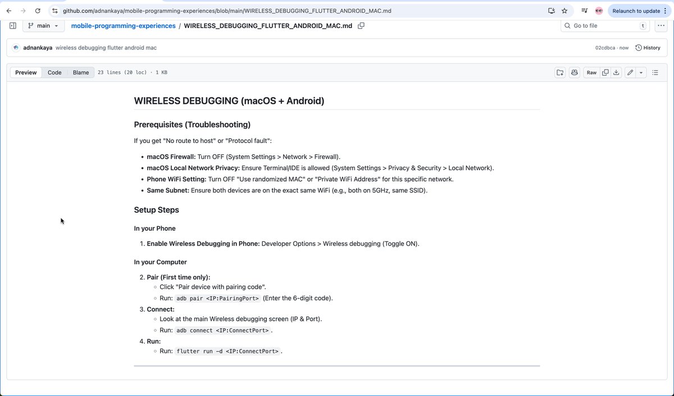Open the document outline list icon
Viewport: 674px width, 396px height.
655,72
